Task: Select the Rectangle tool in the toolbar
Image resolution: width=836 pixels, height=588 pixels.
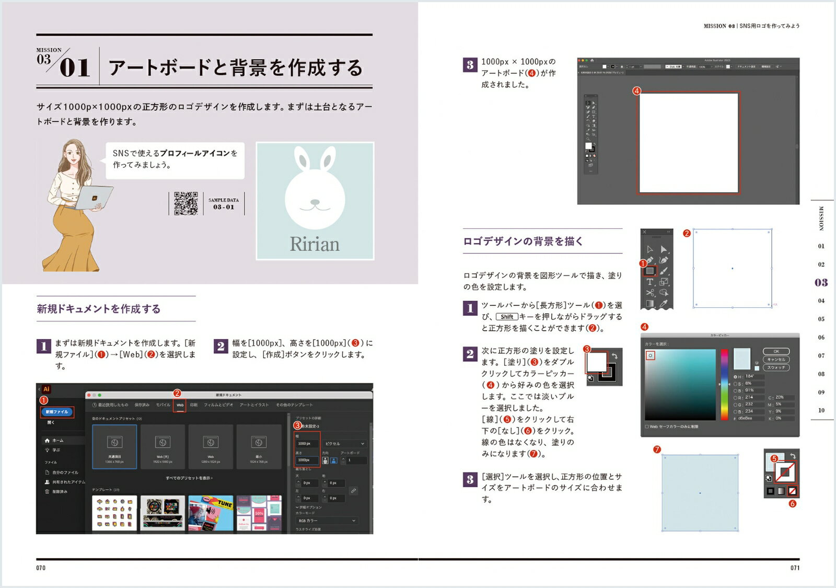Action: pyautogui.click(x=649, y=271)
